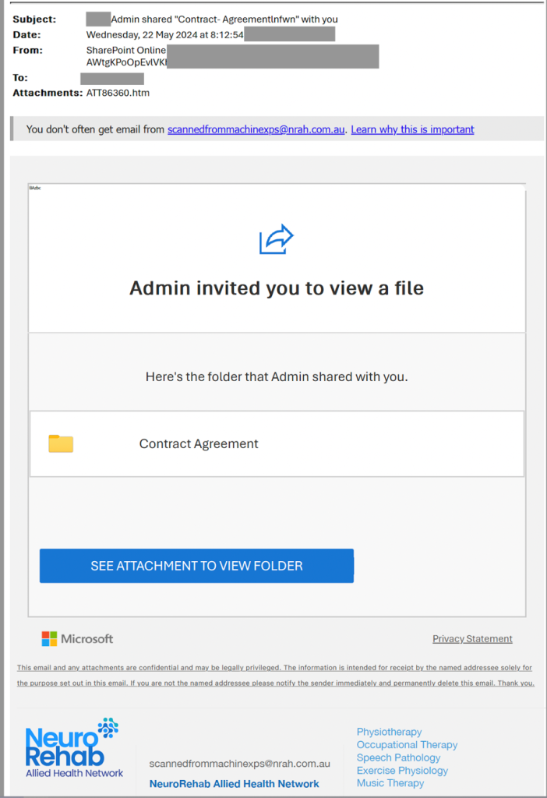Click the broken image placeholder in card corner
The width and height of the screenshot is (547, 798).
point(35,189)
